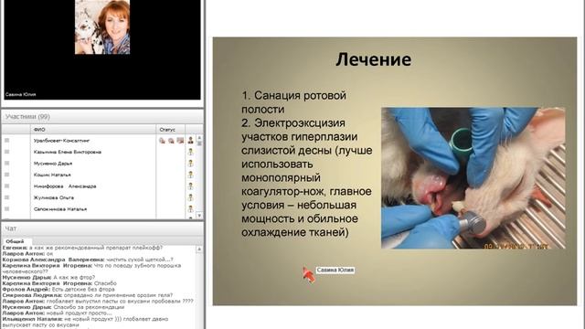Click the slide title Лечение
The height and width of the screenshot is (329, 585).
coord(374,59)
